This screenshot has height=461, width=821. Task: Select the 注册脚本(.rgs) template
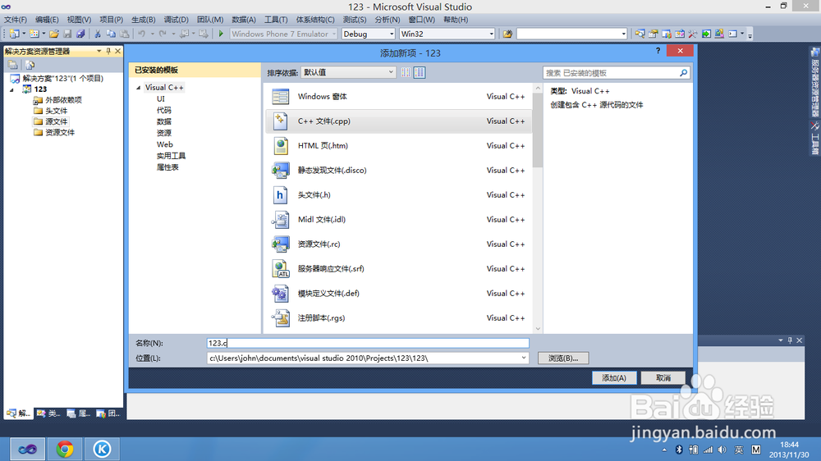(397, 317)
